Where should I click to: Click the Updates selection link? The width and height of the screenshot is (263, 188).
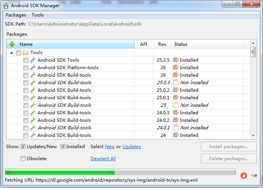pos(131,147)
